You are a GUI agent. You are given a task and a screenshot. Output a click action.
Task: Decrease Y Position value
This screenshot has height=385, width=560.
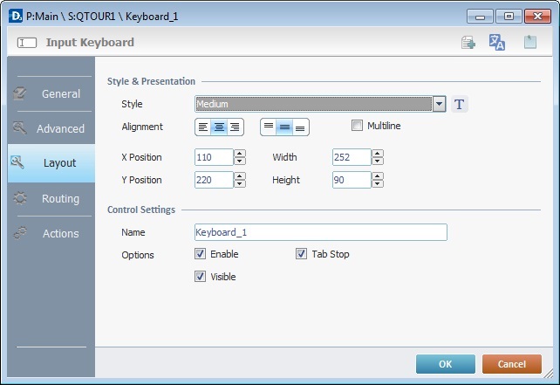point(240,183)
